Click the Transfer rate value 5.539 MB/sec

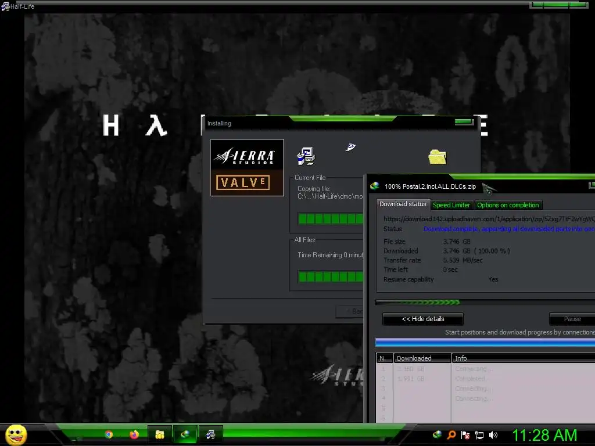pos(463,260)
